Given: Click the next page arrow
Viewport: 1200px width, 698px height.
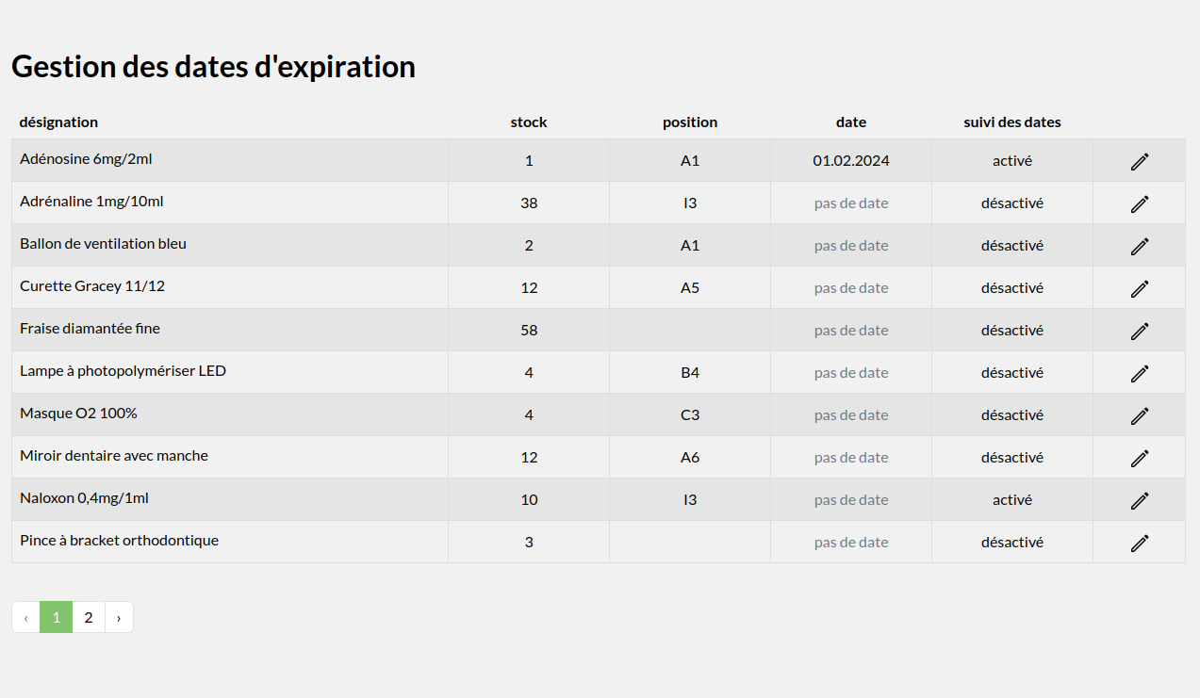Looking at the screenshot, I should 119,617.
